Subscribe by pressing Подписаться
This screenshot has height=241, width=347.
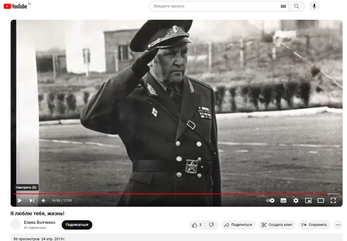click(77, 225)
